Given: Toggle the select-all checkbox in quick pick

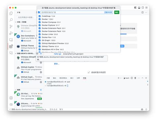Looking at the screenshot, I should click(x=39, y=12).
